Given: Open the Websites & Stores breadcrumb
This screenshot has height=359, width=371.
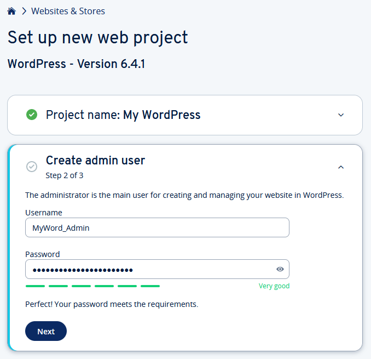Looking at the screenshot, I should [x=68, y=11].
